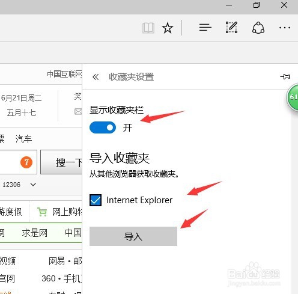Viewport: 298px width, 294px height.
Task: Open the Hub three-lines icon
Action: [x=205, y=27]
